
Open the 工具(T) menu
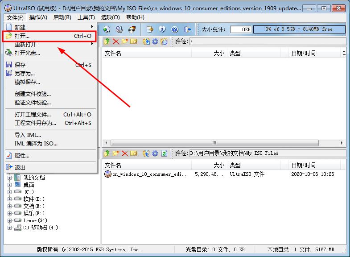click(86, 17)
